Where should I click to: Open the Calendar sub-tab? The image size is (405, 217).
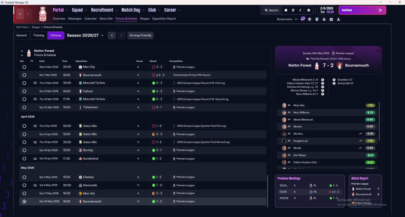coord(90,19)
